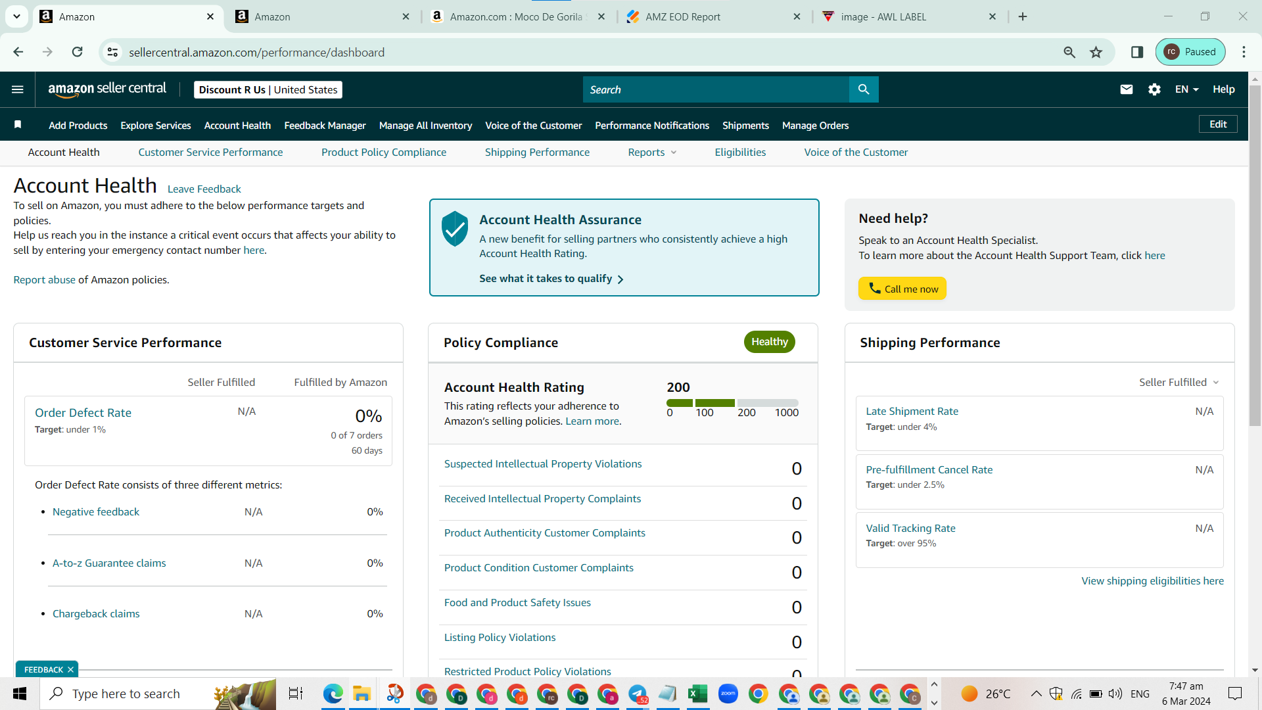Screen dimensions: 1262x710
Task: Open a new browser tab
Action: pos(1023,16)
